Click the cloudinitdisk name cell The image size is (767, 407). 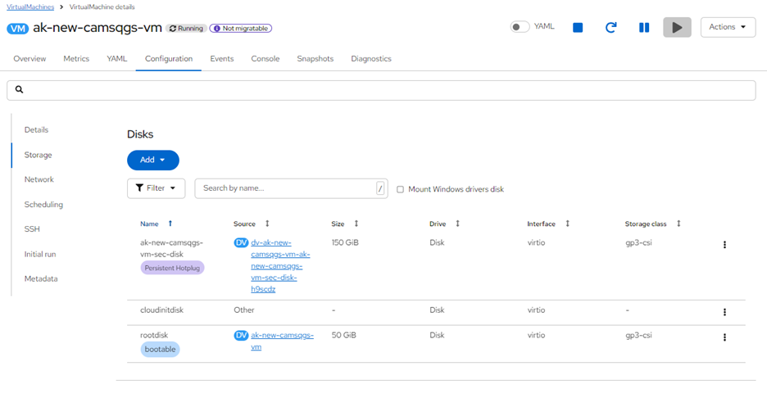(x=162, y=310)
